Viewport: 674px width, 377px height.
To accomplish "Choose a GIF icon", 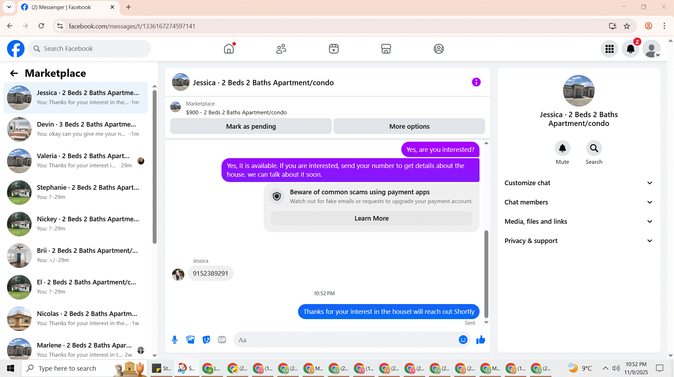I will tap(222, 340).
